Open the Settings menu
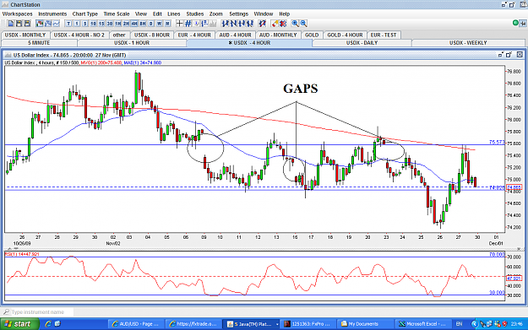528x330 pixels. tap(239, 14)
